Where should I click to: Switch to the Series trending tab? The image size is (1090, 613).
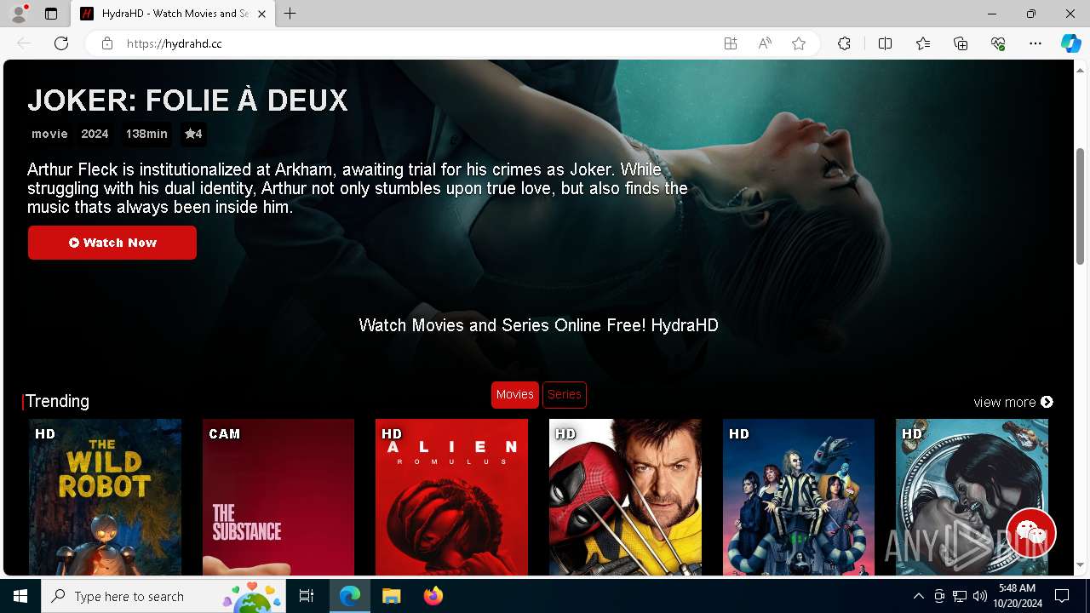(x=565, y=394)
